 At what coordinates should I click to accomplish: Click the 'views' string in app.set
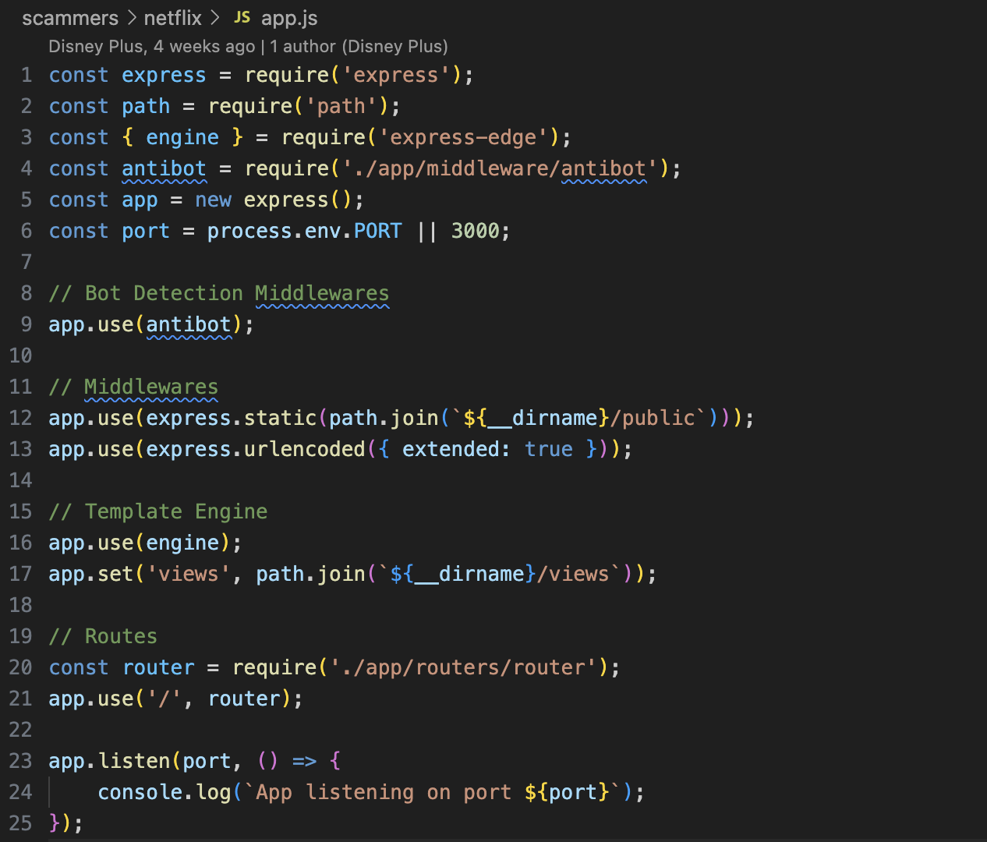pyautogui.click(x=188, y=574)
